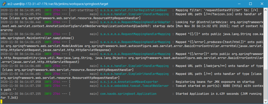Click timestamp 06:14:06.615
The width and height of the screenshot is (268, 104).
(x=31, y=42)
